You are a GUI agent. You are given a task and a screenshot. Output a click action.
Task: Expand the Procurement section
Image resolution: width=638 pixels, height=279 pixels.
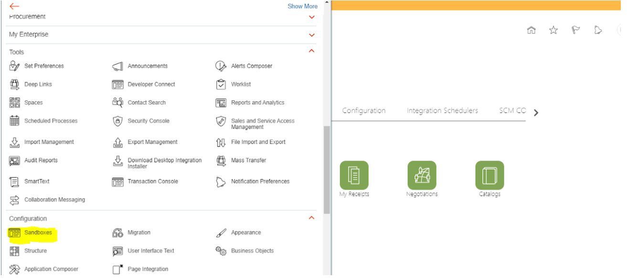click(x=312, y=17)
